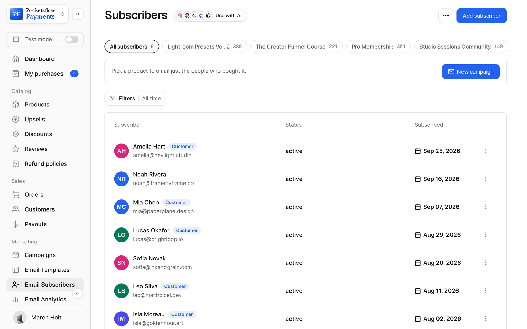The width and height of the screenshot is (527, 329).
Task: Expand sidebar with the round chevron-down button
Action: (77, 294)
